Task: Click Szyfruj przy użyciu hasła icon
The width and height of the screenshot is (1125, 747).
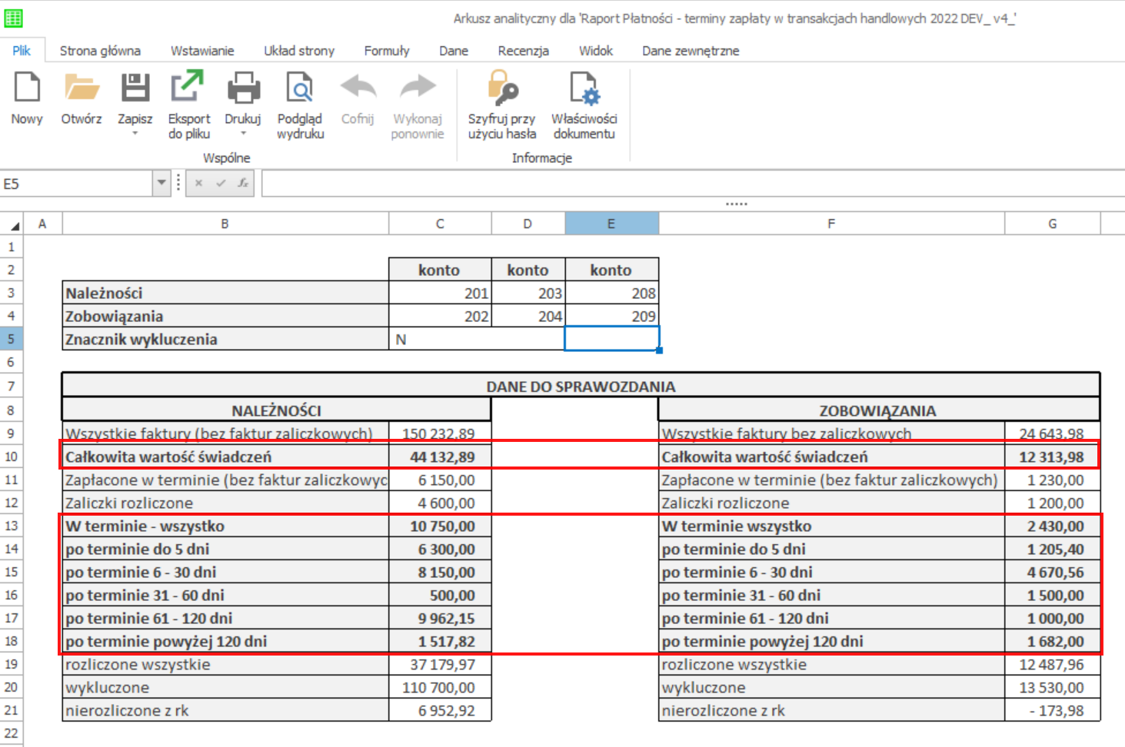Action: [x=502, y=88]
